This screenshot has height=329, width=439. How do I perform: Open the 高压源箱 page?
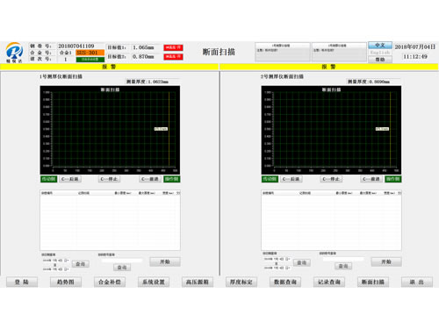coord(198,282)
